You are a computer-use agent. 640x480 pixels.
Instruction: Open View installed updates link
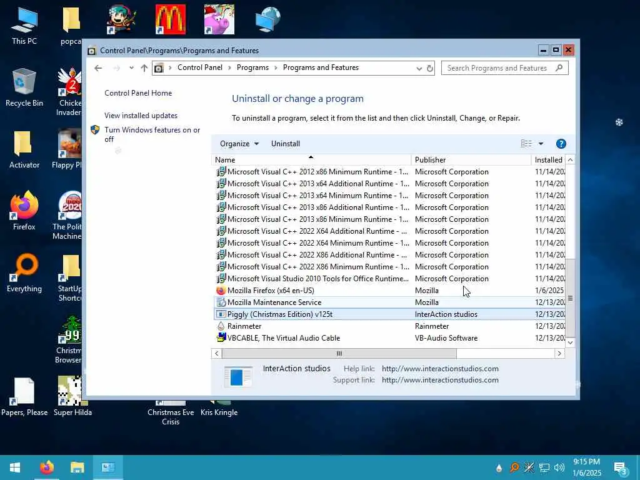(x=141, y=116)
